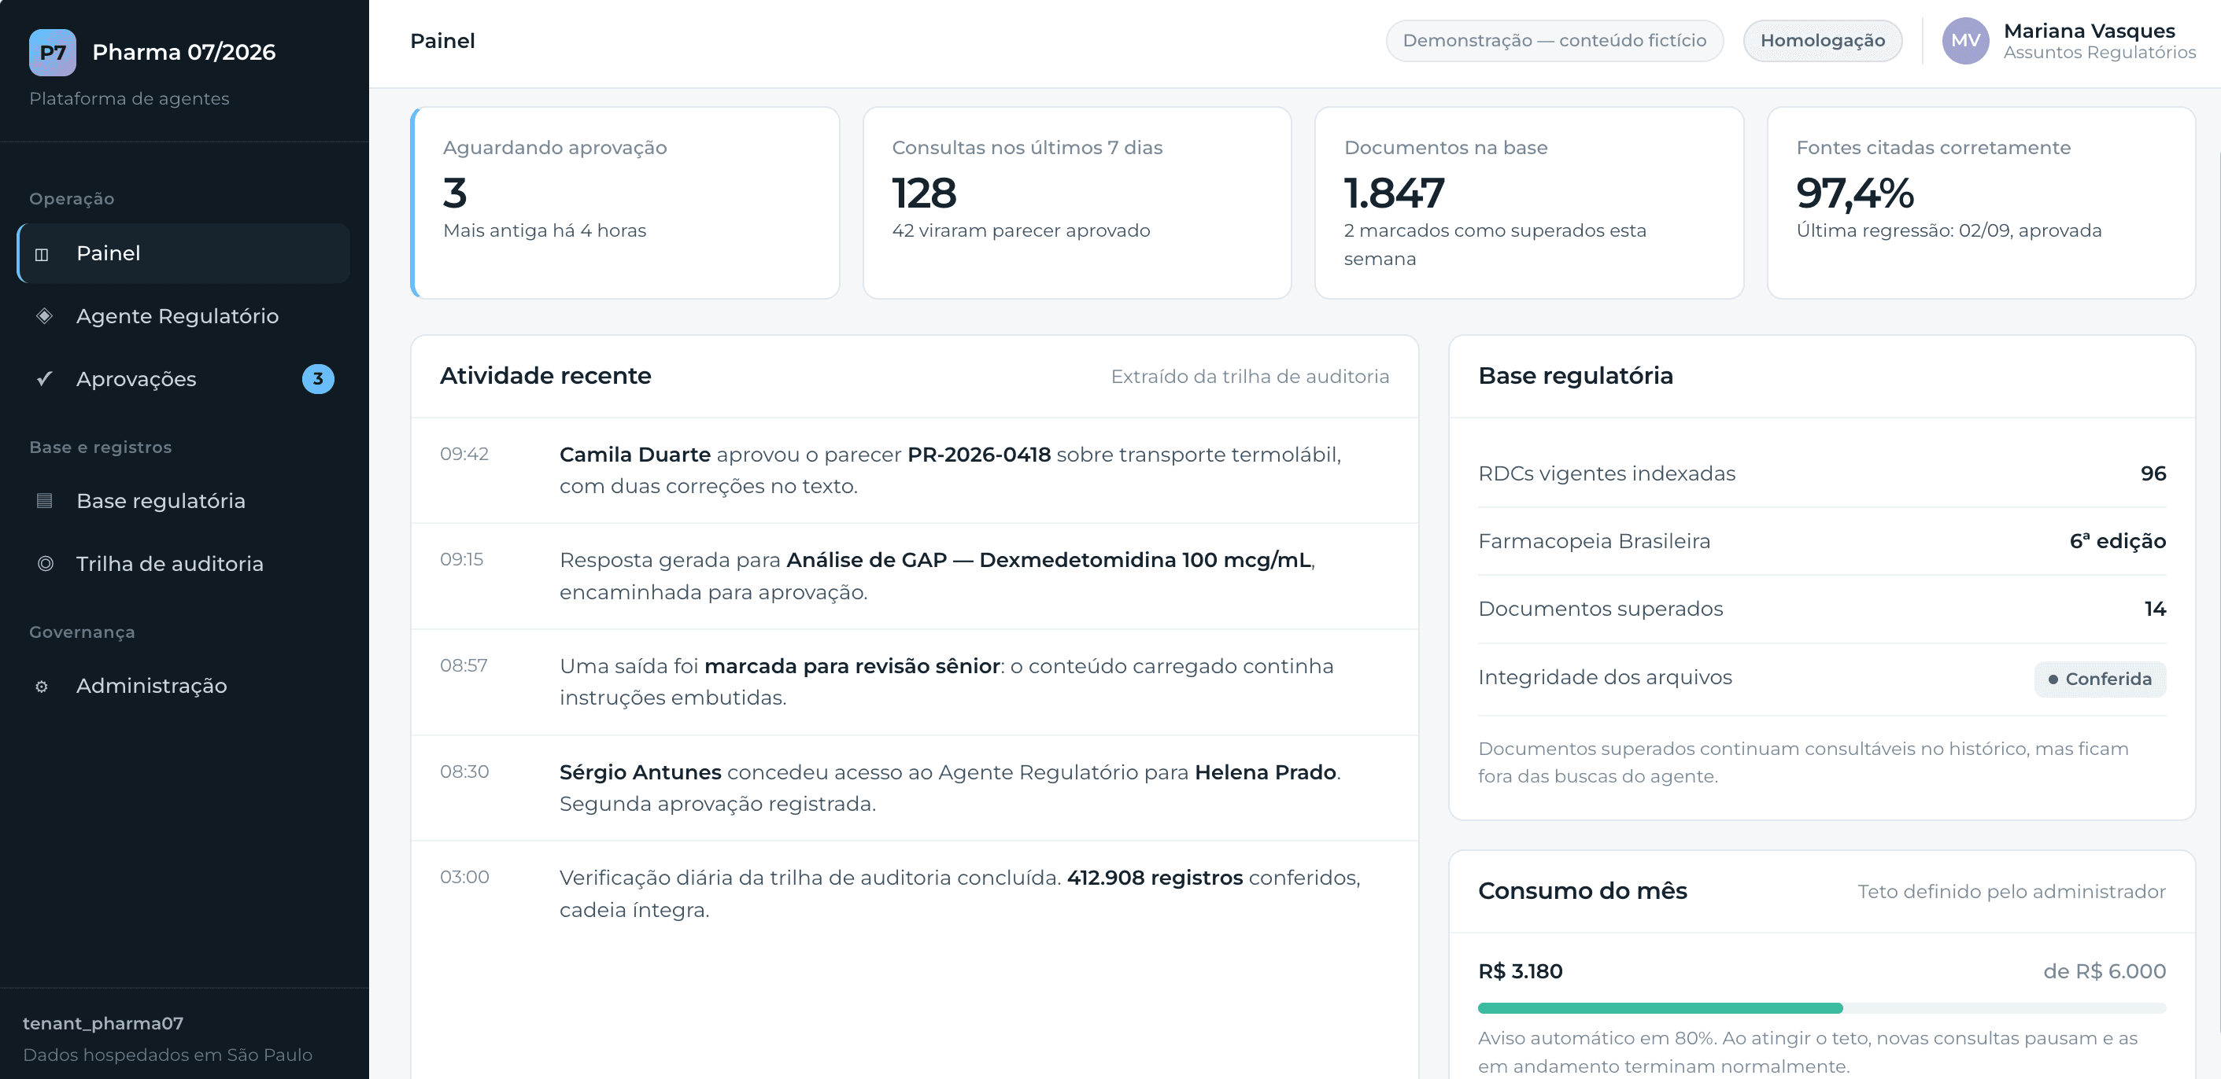Click the 09:42 activity timestamp

(464, 455)
